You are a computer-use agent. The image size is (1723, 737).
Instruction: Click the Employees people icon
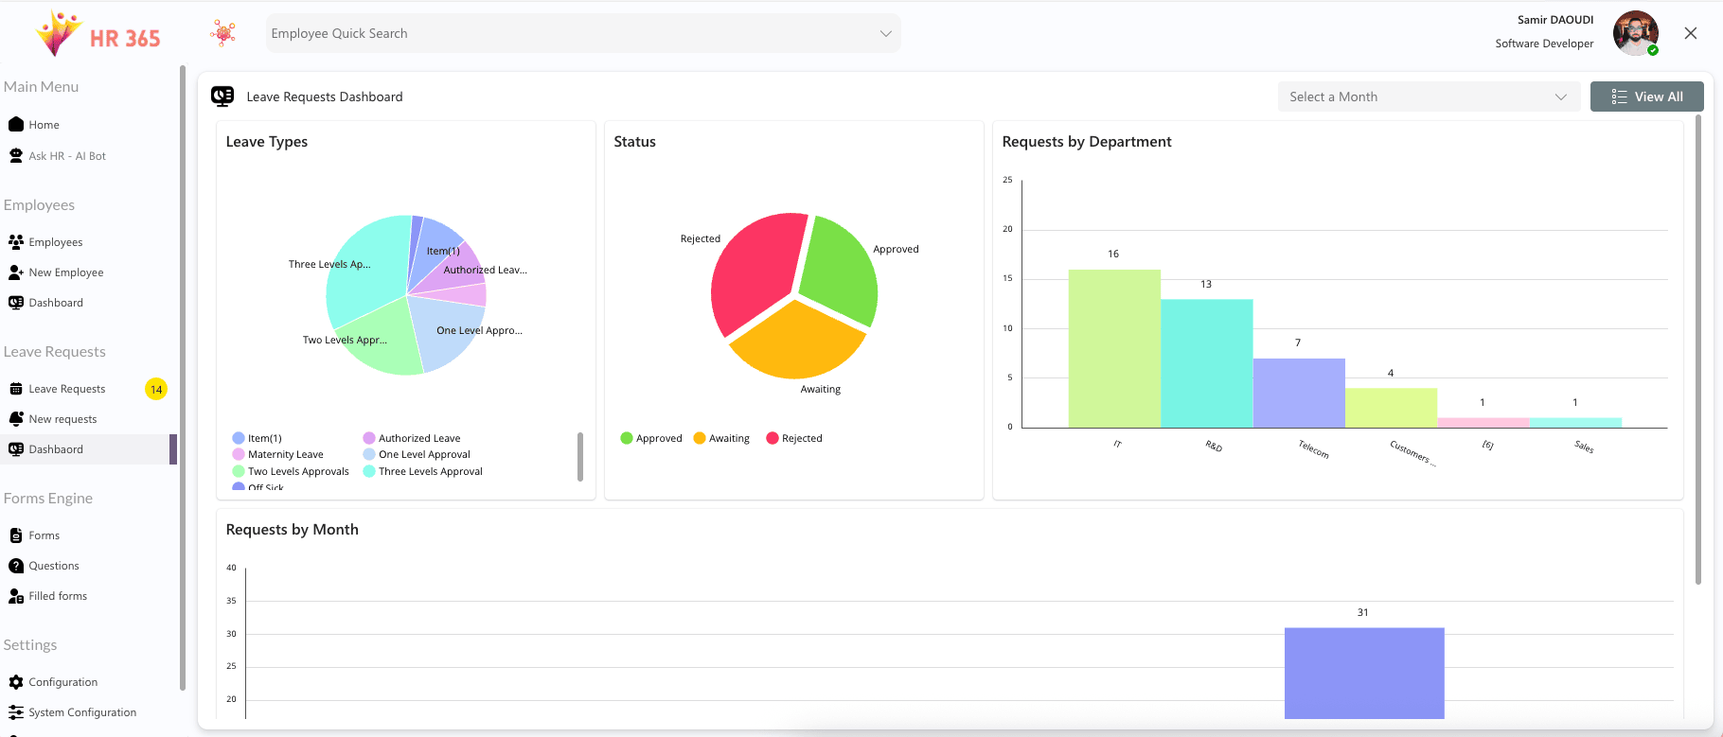pyautogui.click(x=16, y=241)
